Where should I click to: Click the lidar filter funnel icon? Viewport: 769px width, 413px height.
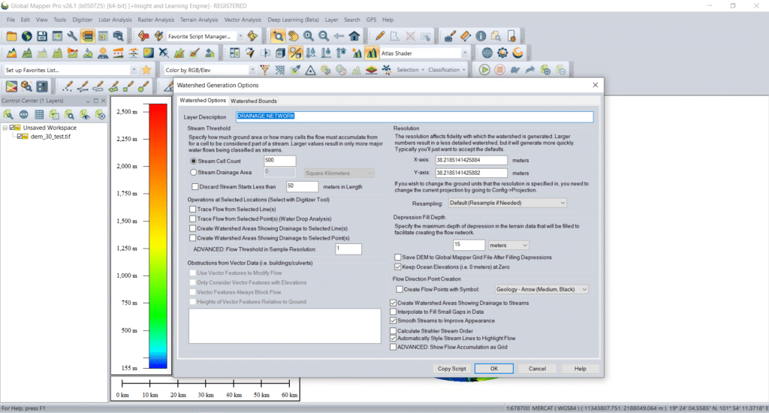tap(265, 70)
